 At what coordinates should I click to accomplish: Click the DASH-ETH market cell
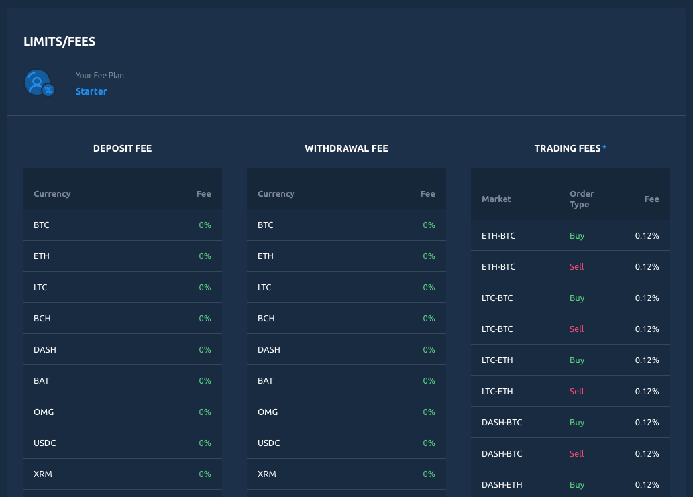(502, 484)
